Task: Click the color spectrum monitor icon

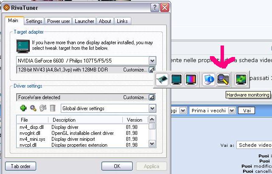Action: (x=191, y=80)
